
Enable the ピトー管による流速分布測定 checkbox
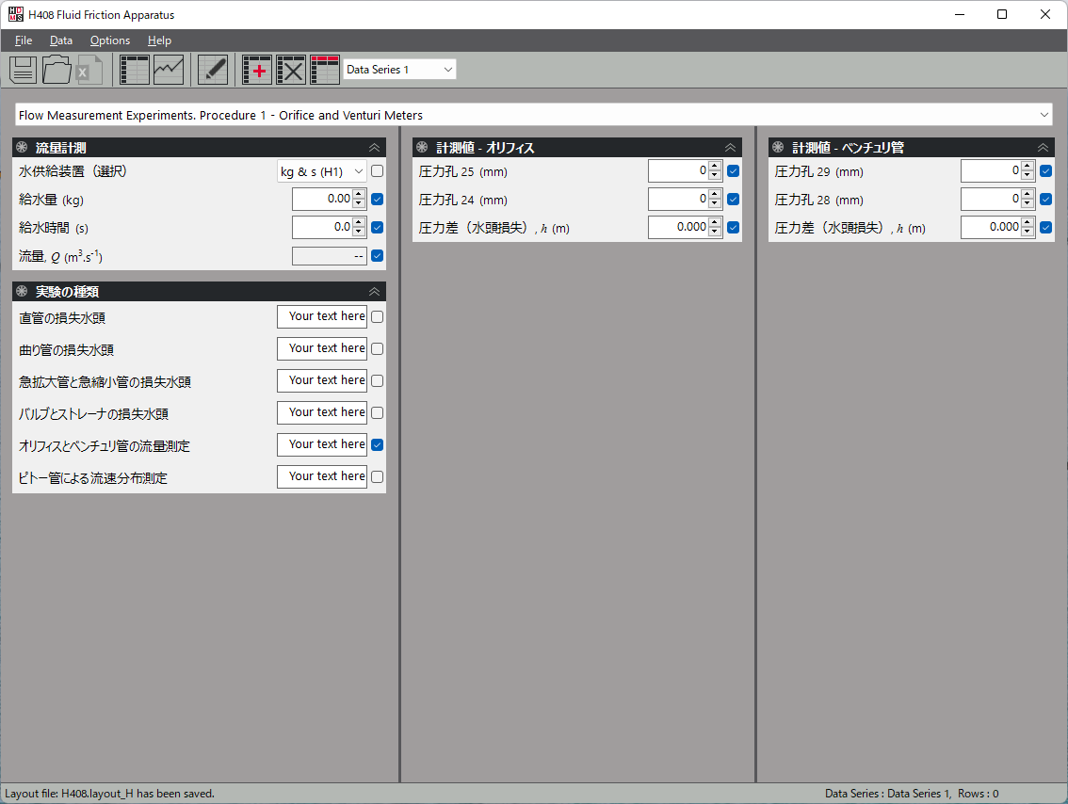pos(378,476)
